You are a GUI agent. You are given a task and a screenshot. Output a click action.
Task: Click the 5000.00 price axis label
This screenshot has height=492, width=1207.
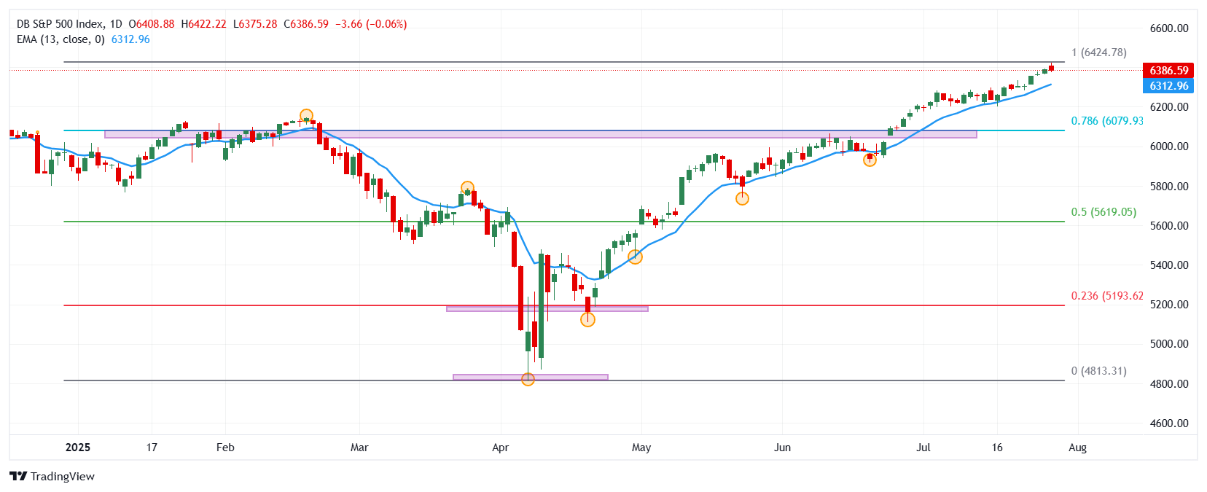[x=1169, y=344]
